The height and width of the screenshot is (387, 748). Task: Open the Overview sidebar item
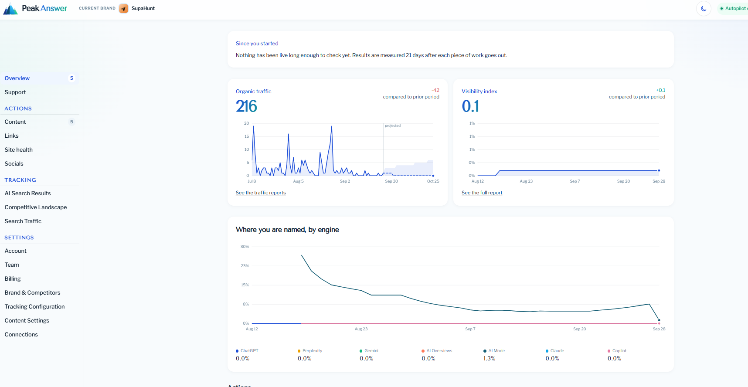[x=40, y=78]
